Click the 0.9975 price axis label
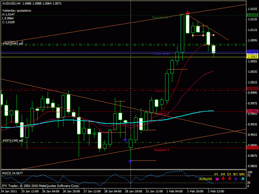The width and height of the screenshot is (259, 194). click(x=252, y=103)
